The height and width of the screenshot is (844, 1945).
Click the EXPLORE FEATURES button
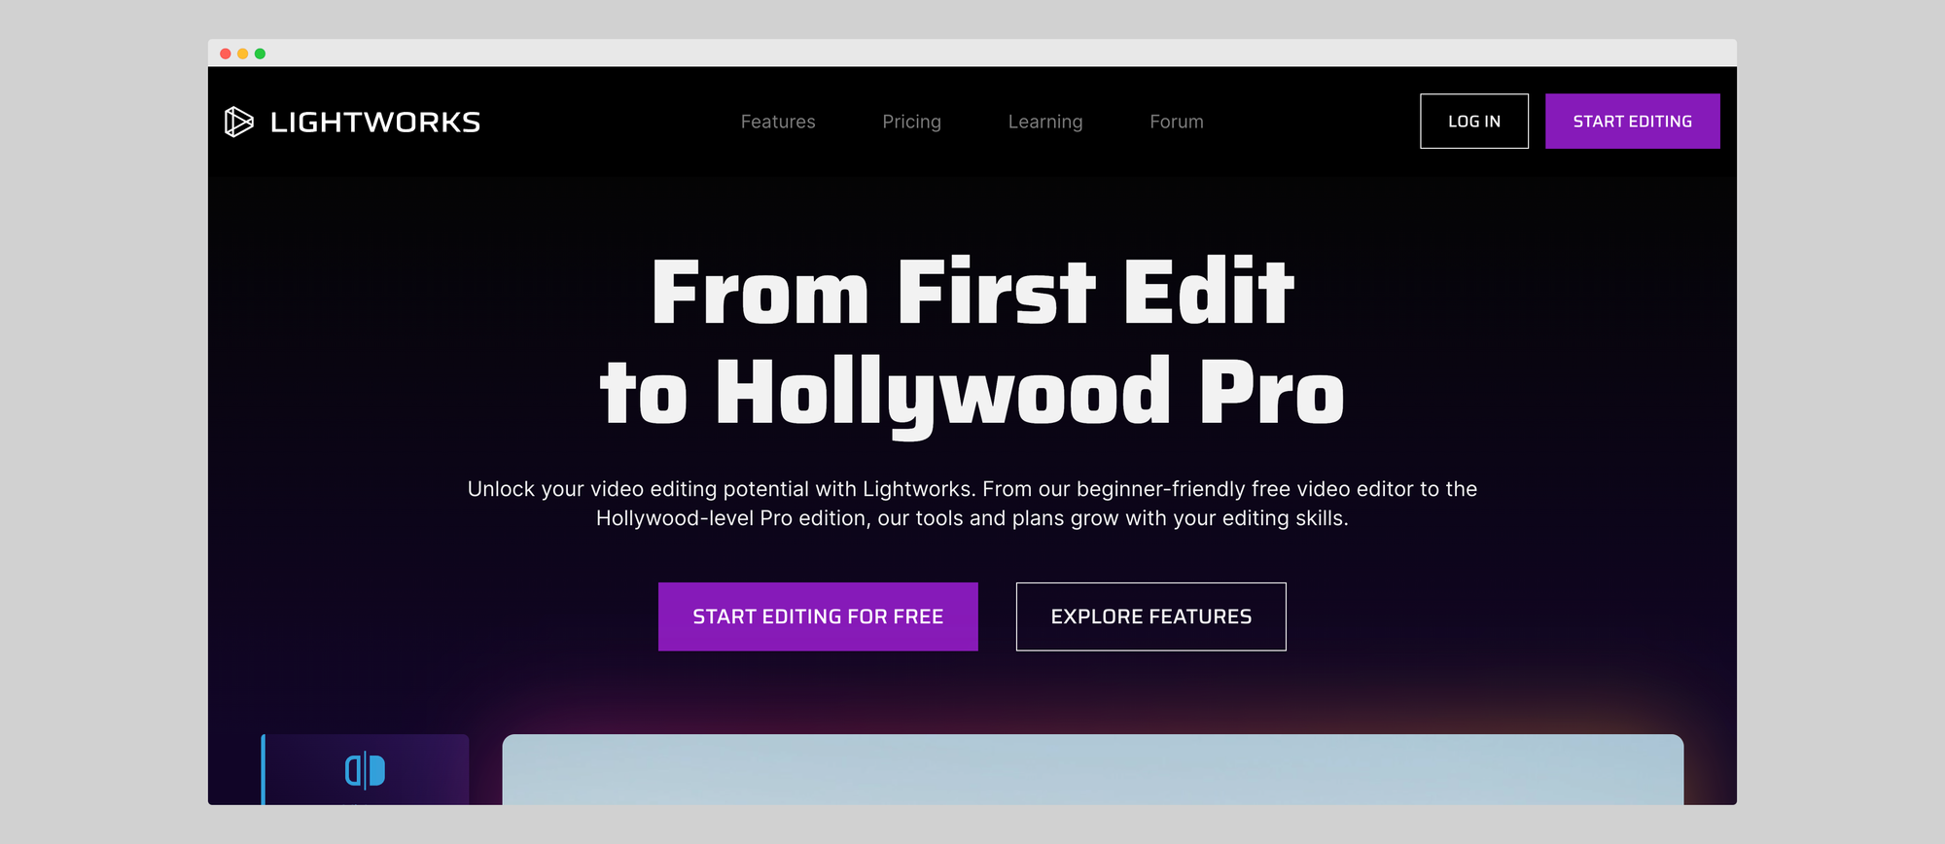pyautogui.click(x=1150, y=616)
